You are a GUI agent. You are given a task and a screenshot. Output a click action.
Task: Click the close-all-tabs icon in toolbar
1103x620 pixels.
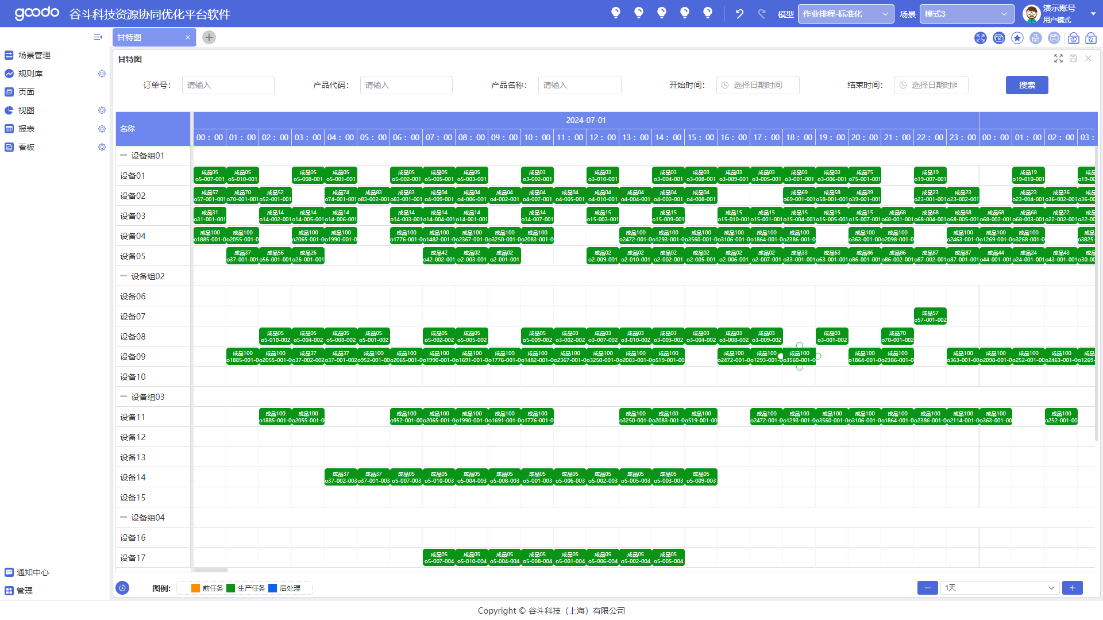(x=998, y=38)
